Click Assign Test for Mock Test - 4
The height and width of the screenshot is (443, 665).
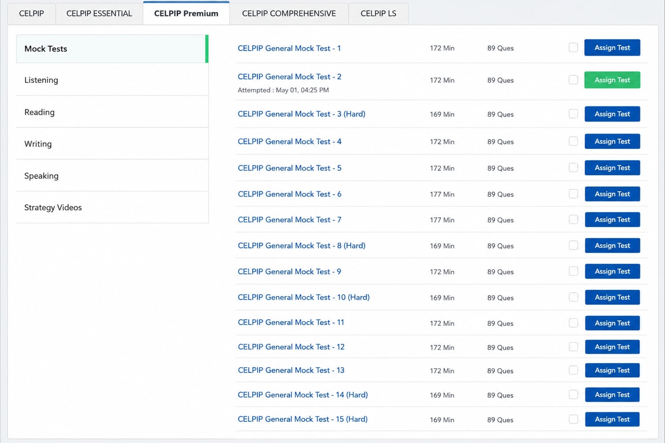(x=612, y=141)
